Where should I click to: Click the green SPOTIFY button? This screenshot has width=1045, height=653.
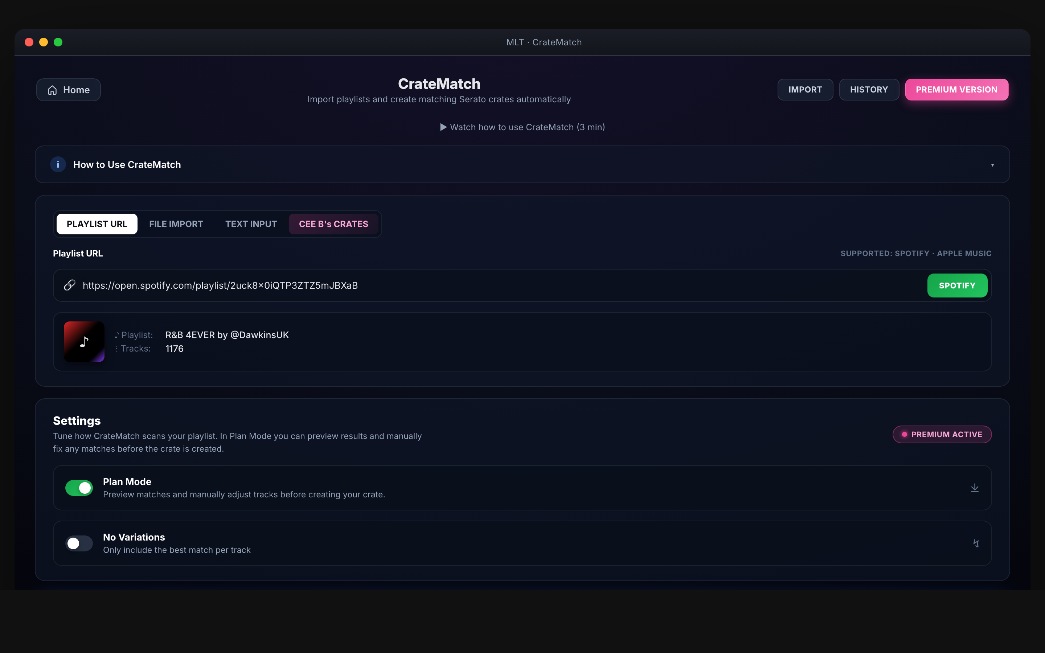957,286
